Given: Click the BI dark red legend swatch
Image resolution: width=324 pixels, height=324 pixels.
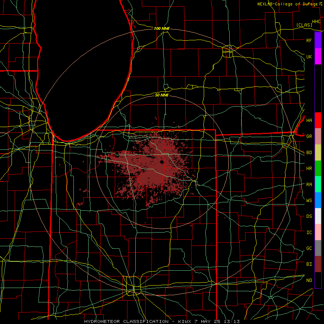Looking at the screenshot, I should [x=318, y=264].
